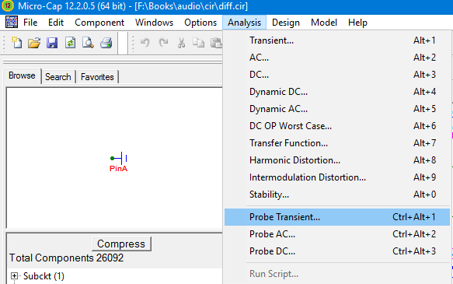
Task: Click the Print toolbar icon
Action: click(x=106, y=43)
